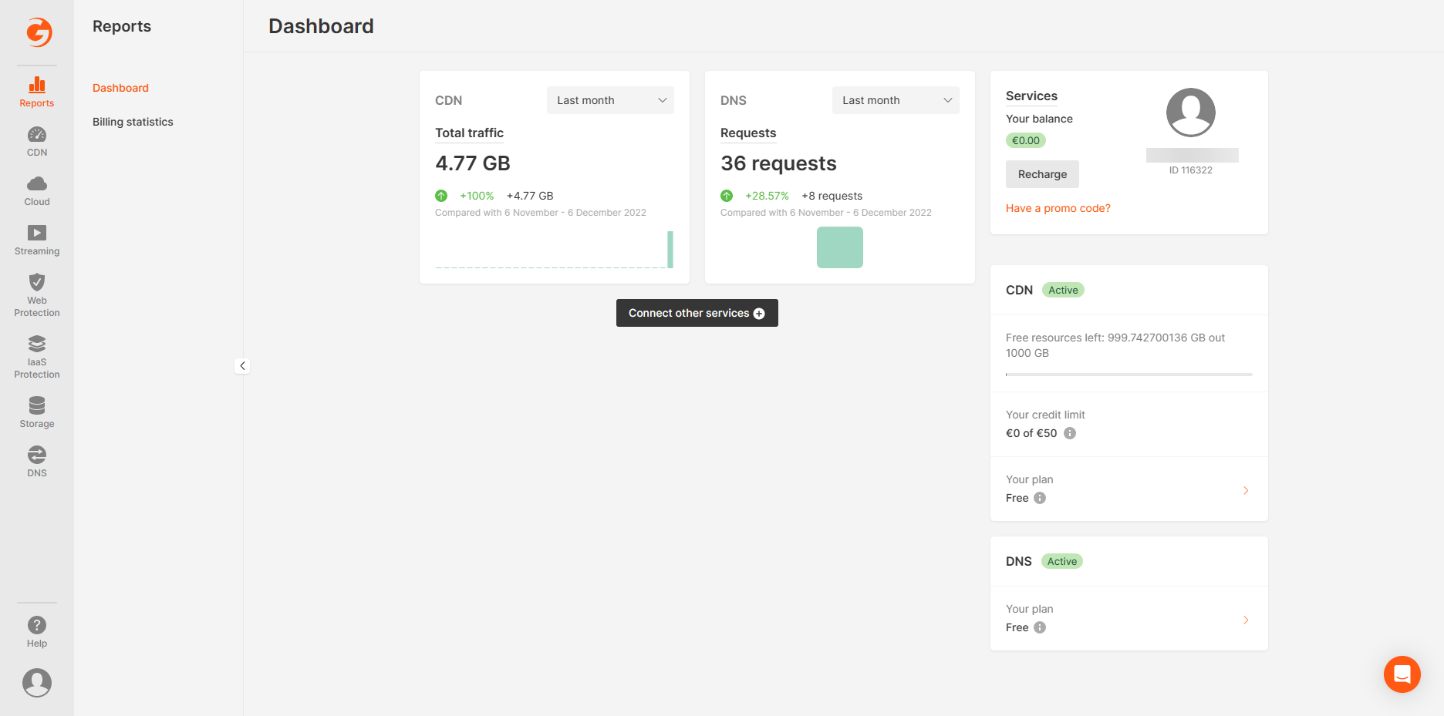
Task: Click the Recharge button
Action: (x=1042, y=174)
